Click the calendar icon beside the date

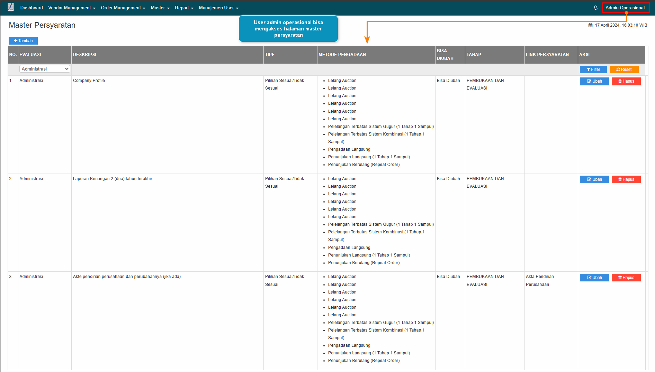[590, 25]
